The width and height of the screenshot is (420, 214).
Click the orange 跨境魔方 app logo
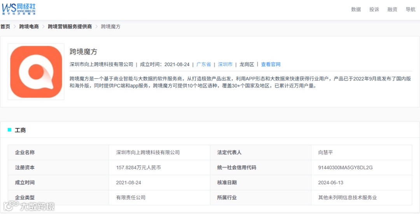point(36,72)
